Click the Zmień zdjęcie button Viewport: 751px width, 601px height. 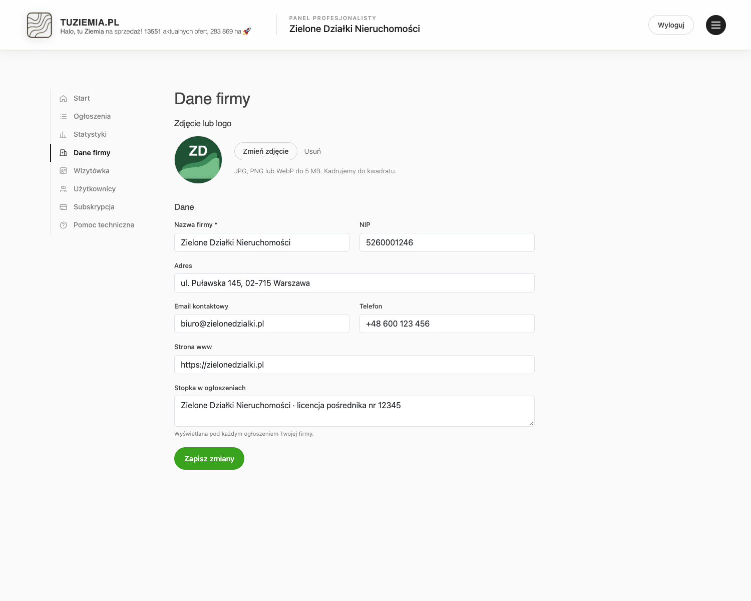(266, 151)
